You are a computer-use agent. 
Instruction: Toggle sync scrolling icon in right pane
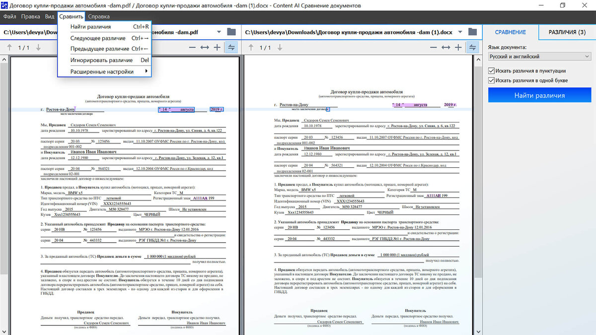click(x=472, y=48)
